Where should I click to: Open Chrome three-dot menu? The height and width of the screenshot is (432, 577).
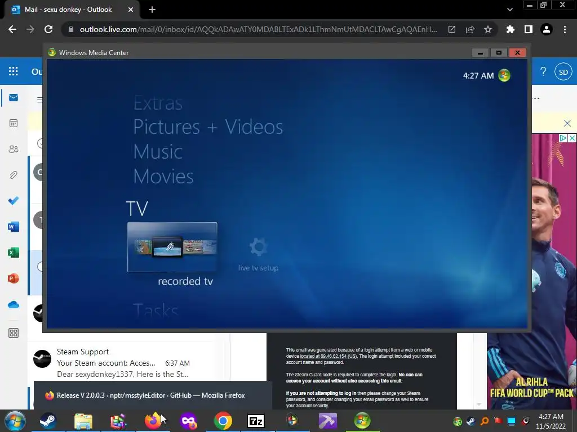[565, 29]
